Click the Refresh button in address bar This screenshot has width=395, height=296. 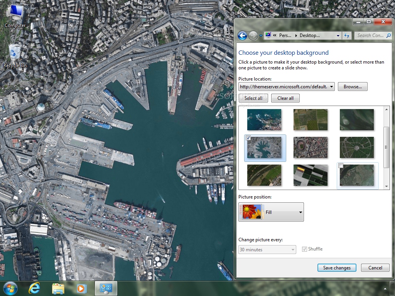pos(347,35)
